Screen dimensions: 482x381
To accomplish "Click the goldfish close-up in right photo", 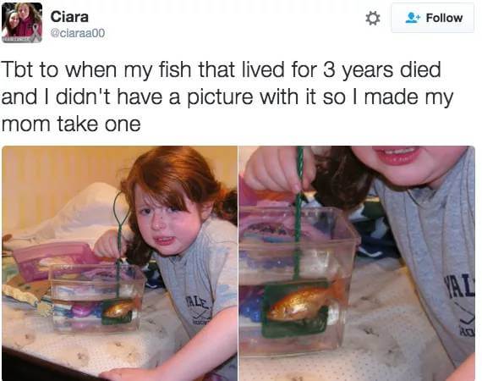I will (304, 305).
